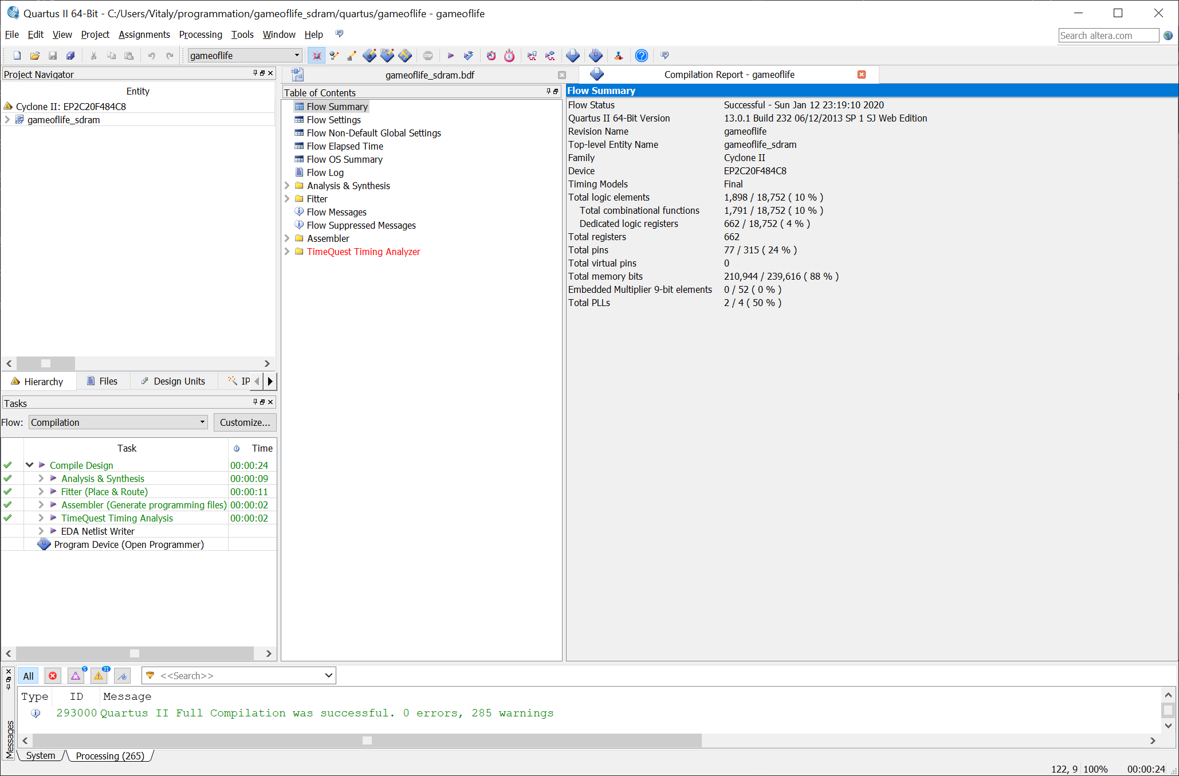
Task: Collapse the Compile Design task
Action: [29, 465]
